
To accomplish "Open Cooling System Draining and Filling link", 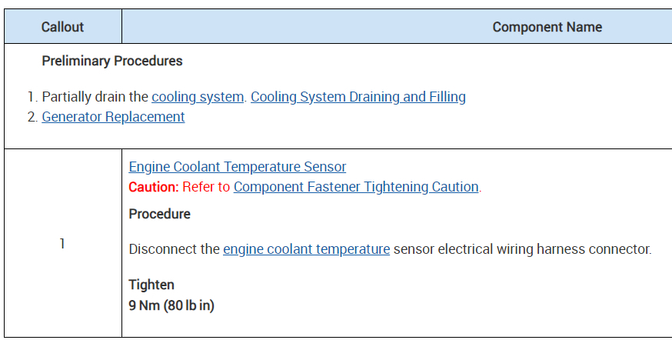I will click(358, 97).
